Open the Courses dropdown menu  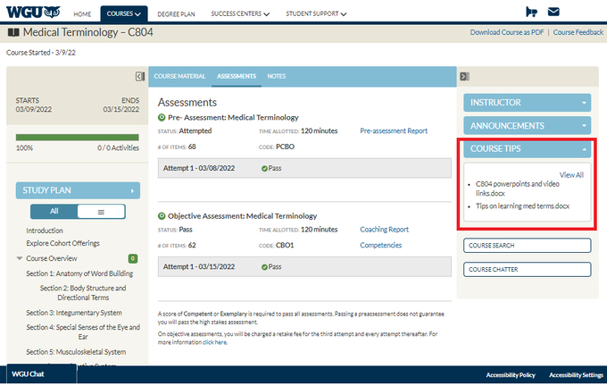[x=123, y=14]
